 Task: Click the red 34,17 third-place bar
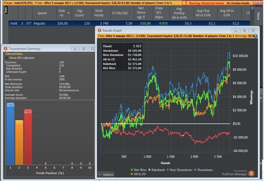click(x=28, y=137)
